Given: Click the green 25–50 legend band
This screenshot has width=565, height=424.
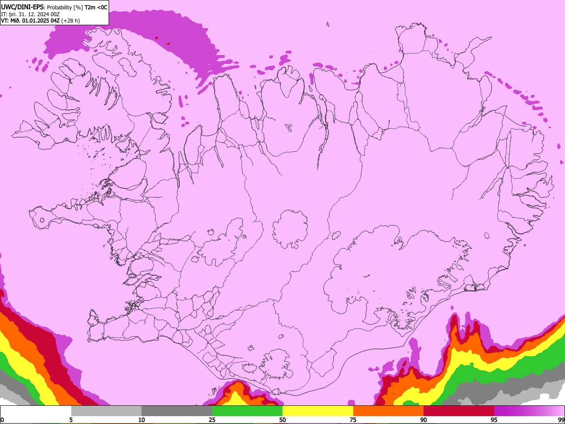Looking at the screenshot, I should pyautogui.click(x=247, y=411).
